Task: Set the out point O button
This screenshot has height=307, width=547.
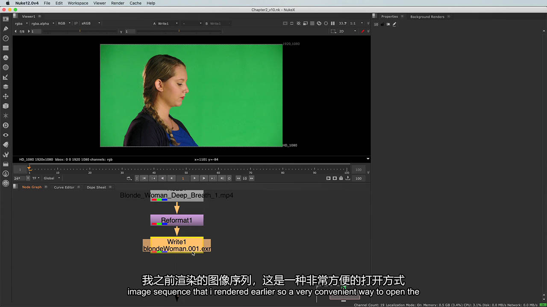Action: coord(229,178)
